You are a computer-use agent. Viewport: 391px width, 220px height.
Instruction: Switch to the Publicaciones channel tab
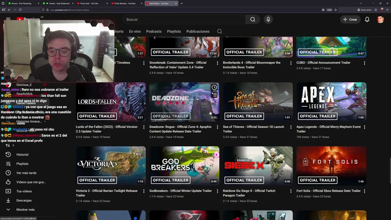(x=198, y=31)
